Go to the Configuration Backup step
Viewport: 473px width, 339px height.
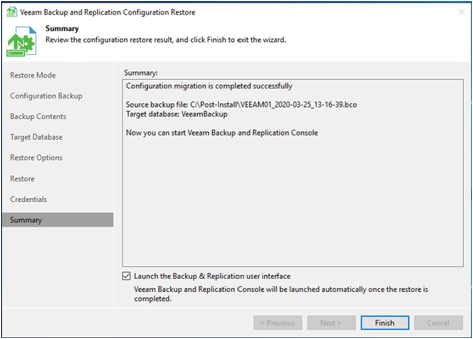46,96
